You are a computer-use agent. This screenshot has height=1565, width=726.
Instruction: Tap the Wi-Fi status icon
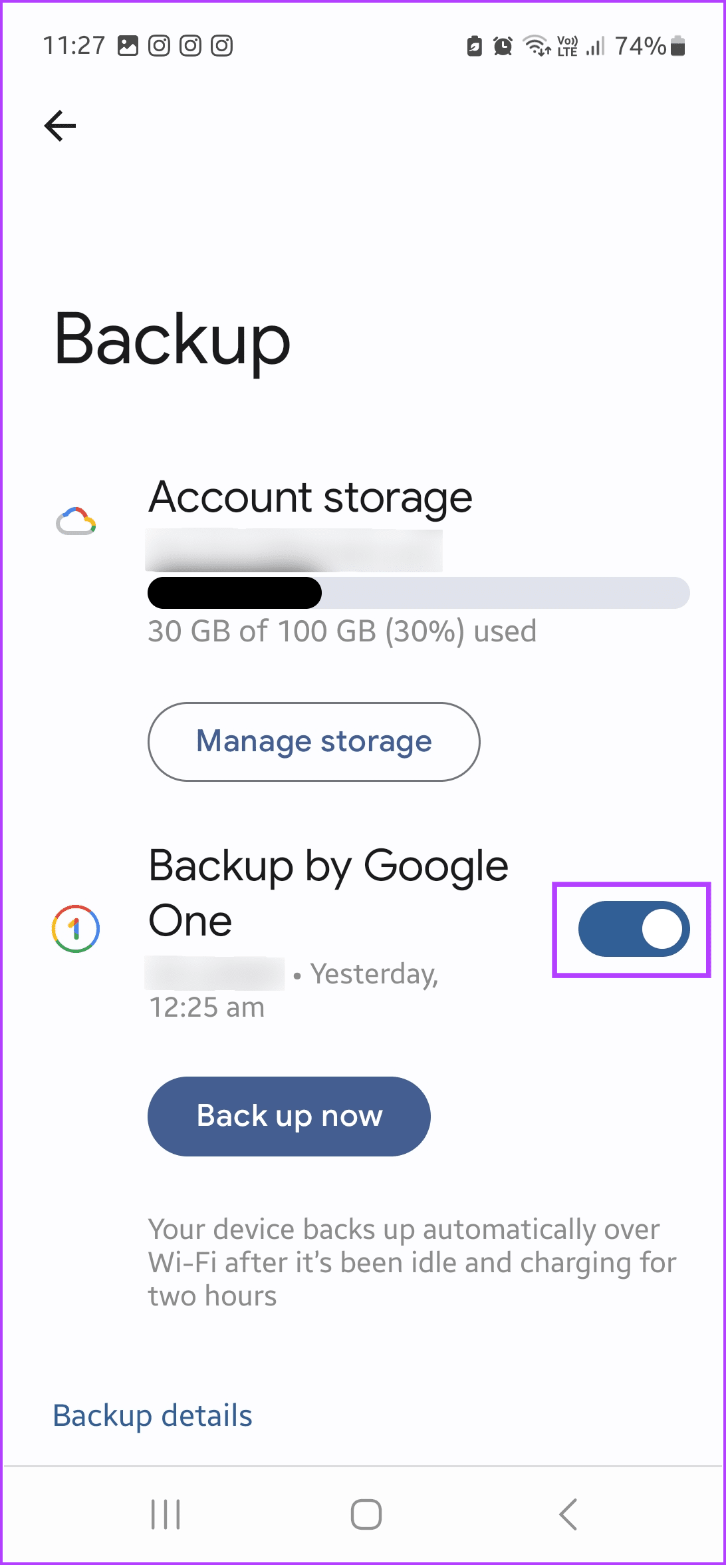coord(537,46)
